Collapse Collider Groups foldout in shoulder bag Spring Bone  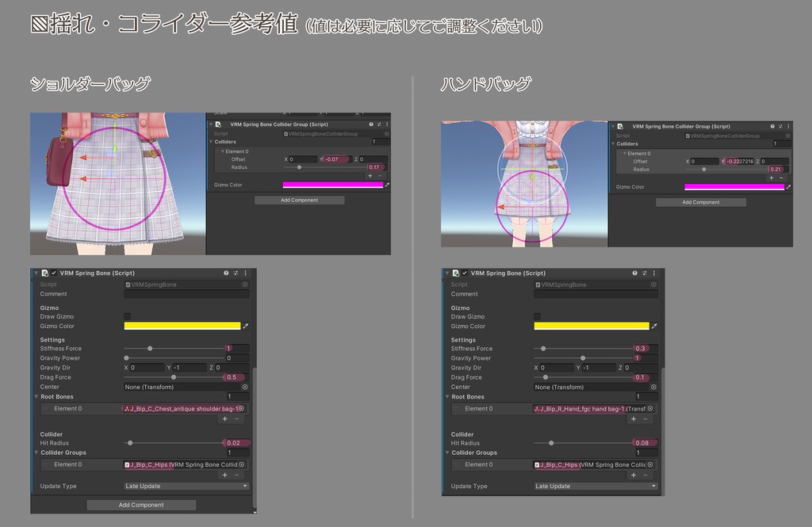[x=36, y=453]
